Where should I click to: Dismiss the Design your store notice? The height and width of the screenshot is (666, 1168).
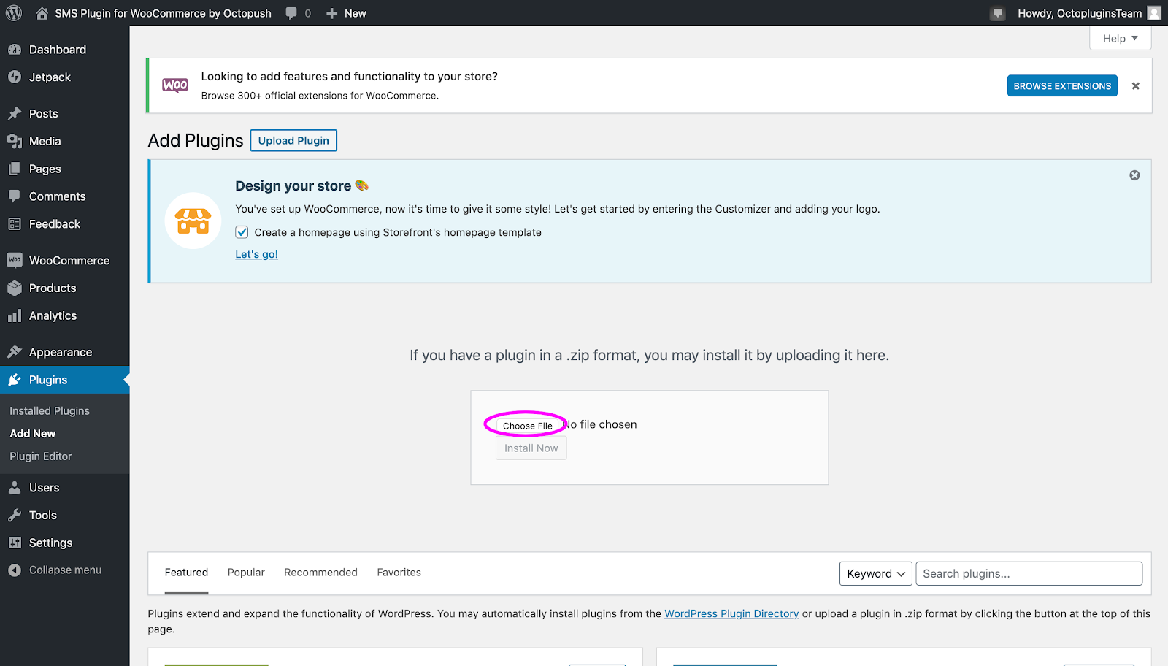coord(1134,175)
